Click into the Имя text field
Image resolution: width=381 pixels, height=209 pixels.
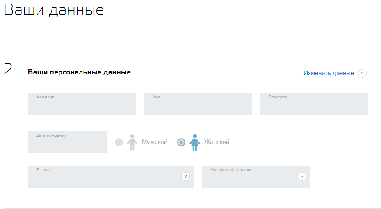[198, 106]
